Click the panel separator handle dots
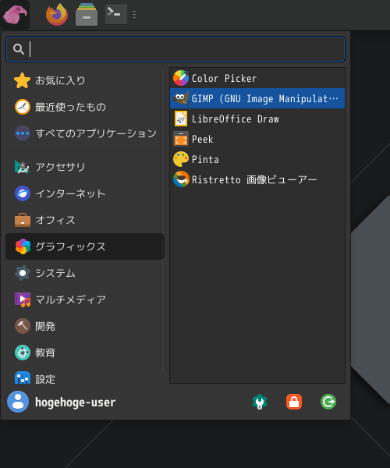390x468 pixels. coord(134,14)
